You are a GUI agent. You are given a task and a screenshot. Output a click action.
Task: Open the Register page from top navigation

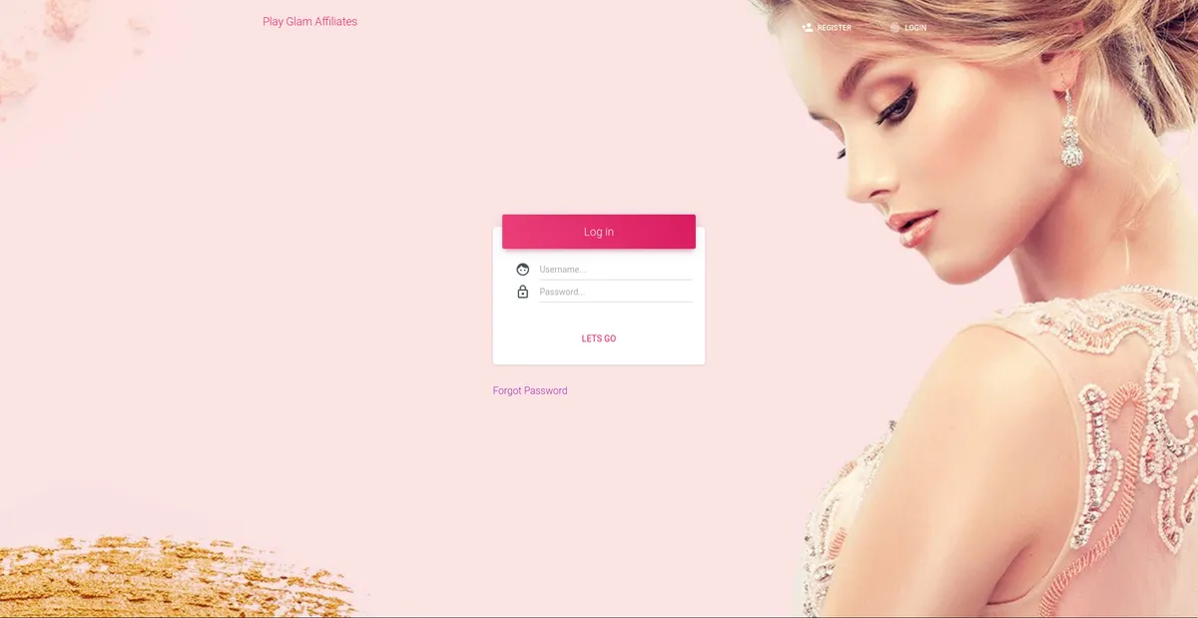[827, 28]
